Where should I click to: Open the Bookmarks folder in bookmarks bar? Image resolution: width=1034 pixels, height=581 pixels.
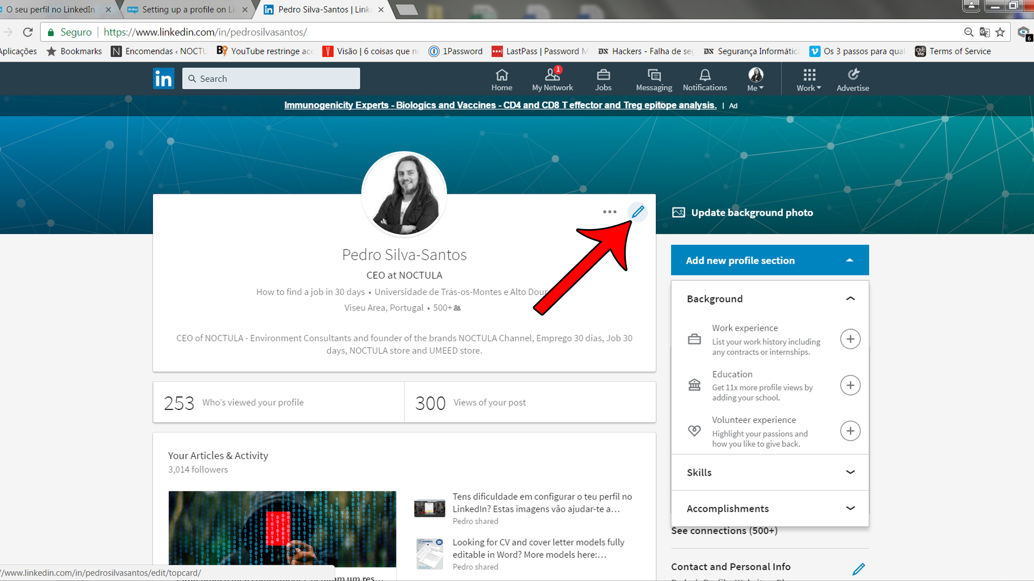pos(74,51)
